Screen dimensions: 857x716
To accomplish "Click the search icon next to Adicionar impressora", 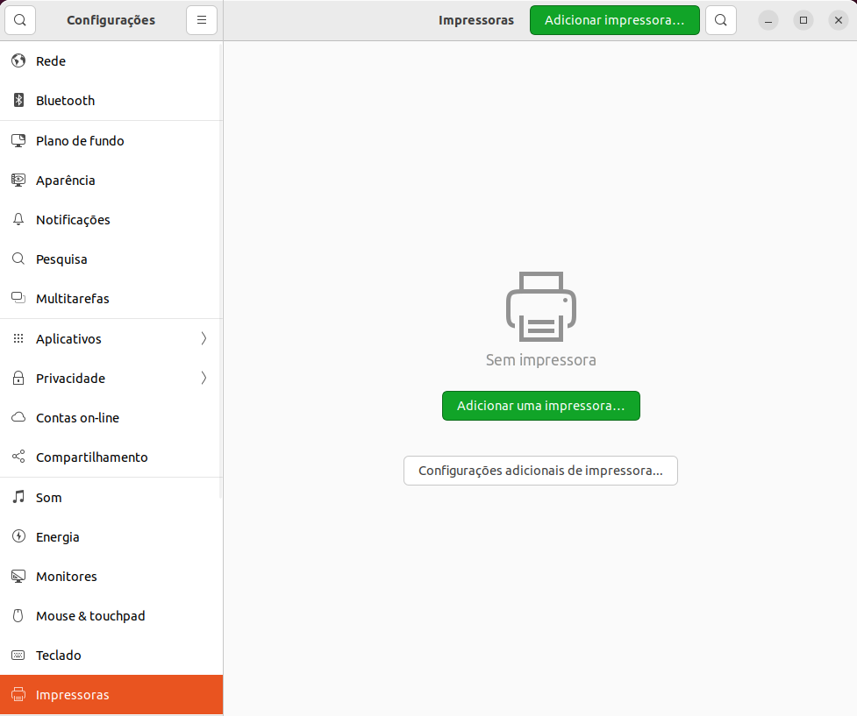I will (720, 20).
